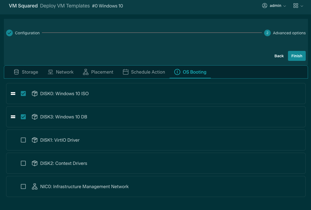
Task: Click the VM Squared logo text
Action: (x=23, y=6)
